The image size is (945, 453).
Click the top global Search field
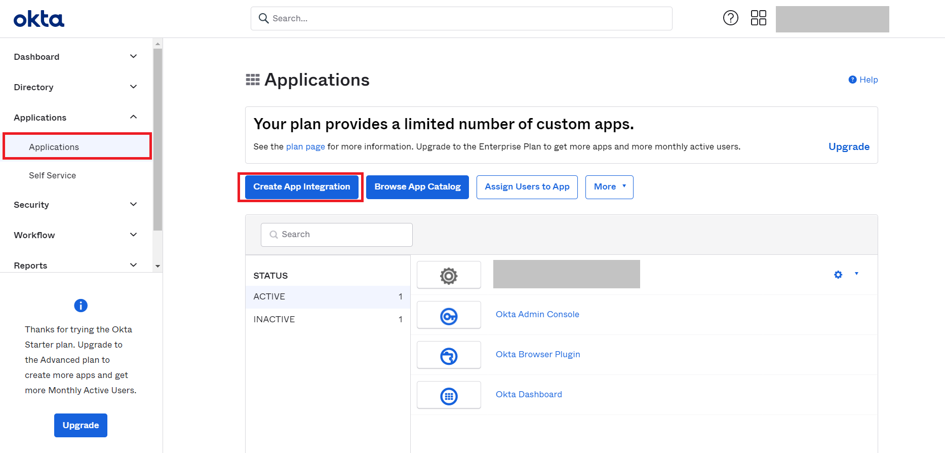461,18
